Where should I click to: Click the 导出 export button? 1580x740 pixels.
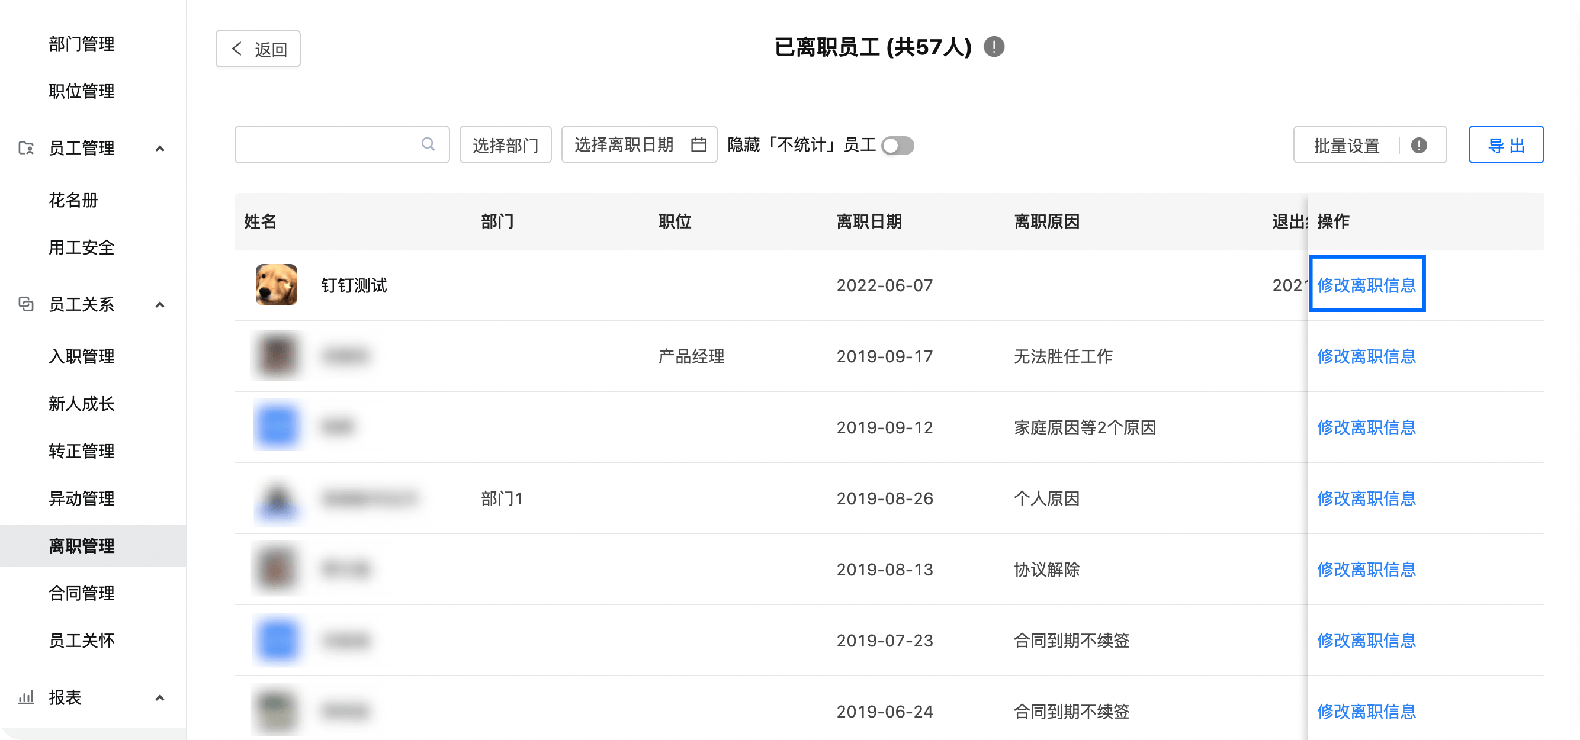[1505, 144]
